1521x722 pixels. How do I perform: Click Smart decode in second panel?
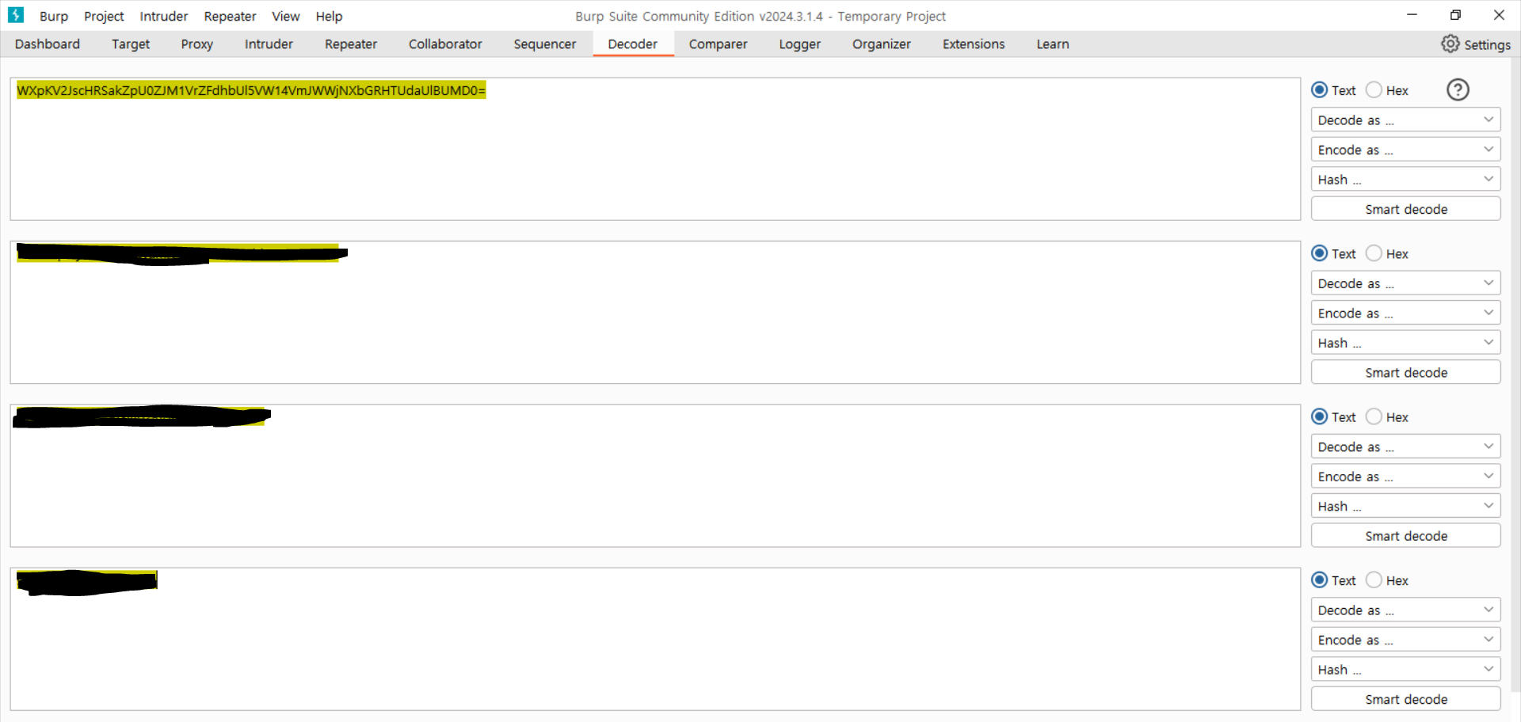pos(1405,372)
